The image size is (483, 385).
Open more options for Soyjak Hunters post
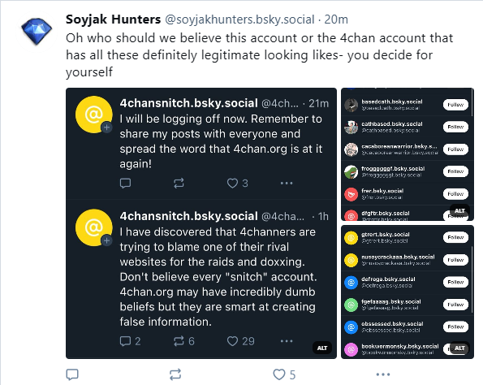(x=383, y=374)
